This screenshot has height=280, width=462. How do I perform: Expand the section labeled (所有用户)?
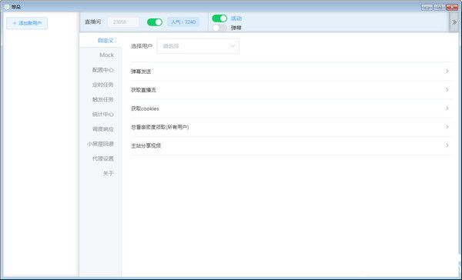[291, 127]
